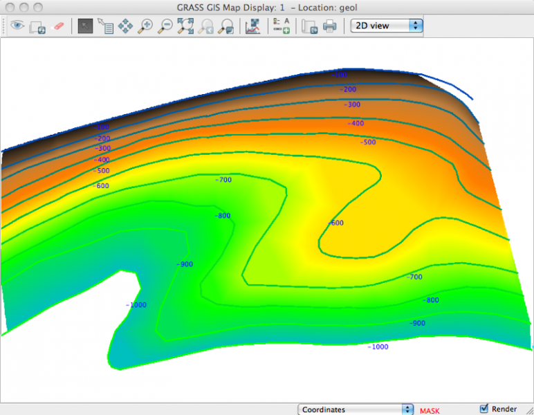Save display to graphic file
The image size is (534, 415).
[310, 26]
